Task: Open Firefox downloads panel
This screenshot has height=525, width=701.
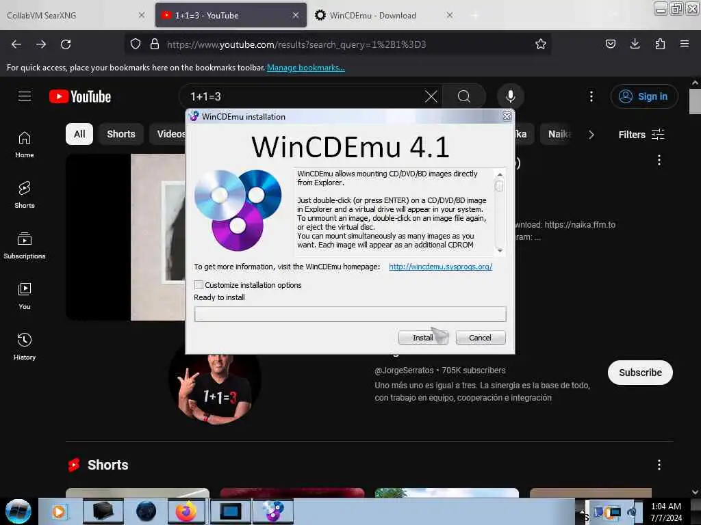Action: [x=635, y=44]
